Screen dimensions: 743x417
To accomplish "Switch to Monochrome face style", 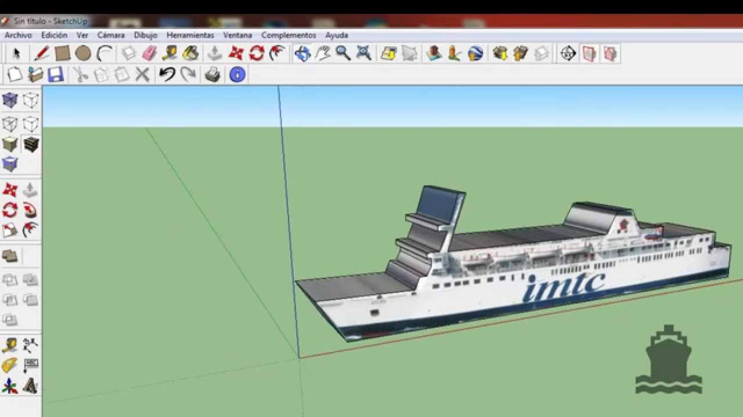I will tap(10, 164).
